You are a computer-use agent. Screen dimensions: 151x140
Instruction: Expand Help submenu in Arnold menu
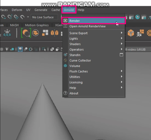(94, 88)
